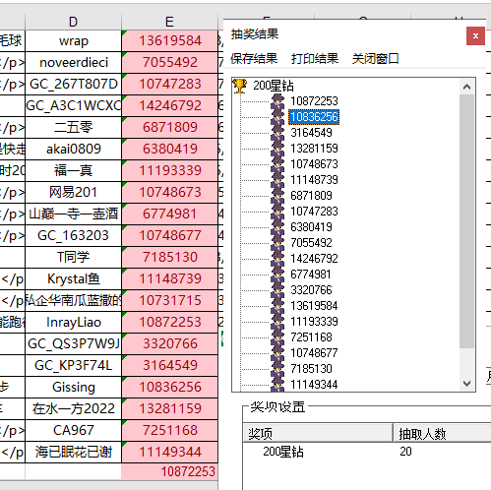The height and width of the screenshot is (490, 491).
Task: Click the cell containing 二五零
Action: tap(73, 127)
